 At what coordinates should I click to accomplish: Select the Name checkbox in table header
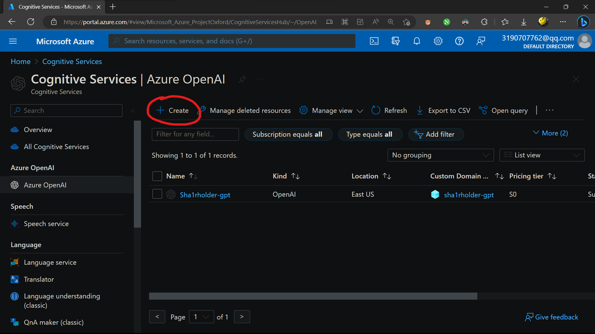click(157, 176)
